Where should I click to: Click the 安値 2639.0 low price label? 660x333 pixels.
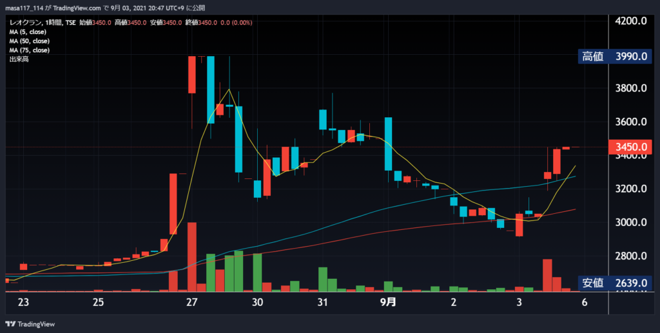[615, 283]
